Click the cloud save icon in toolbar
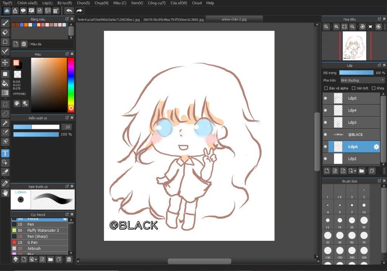 point(7,11)
